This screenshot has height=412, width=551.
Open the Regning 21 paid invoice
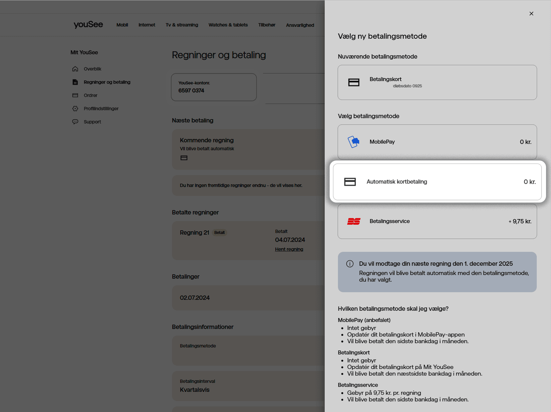[194, 233]
